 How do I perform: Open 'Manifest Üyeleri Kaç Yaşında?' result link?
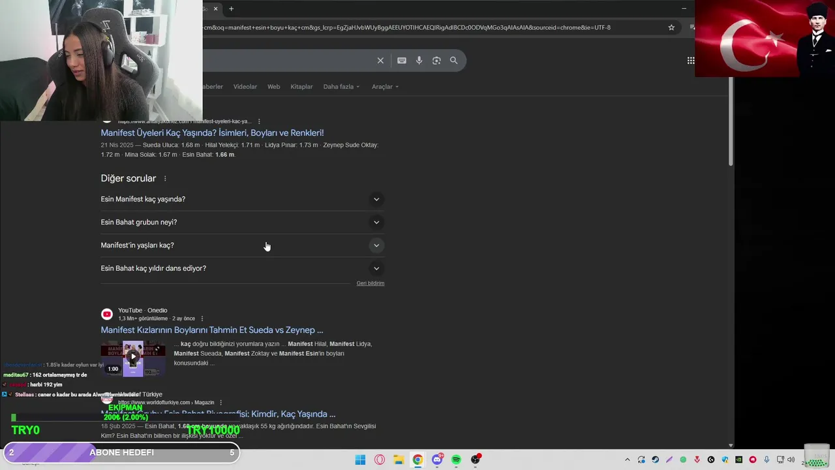point(212,133)
